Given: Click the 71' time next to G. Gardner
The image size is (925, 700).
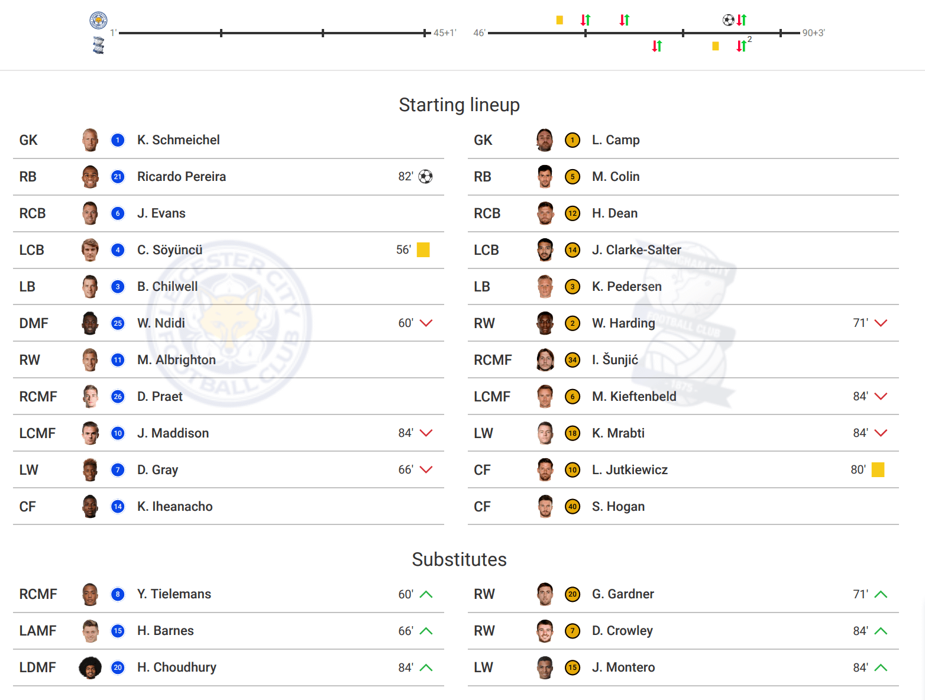Looking at the screenshot, I should point(861,594).
